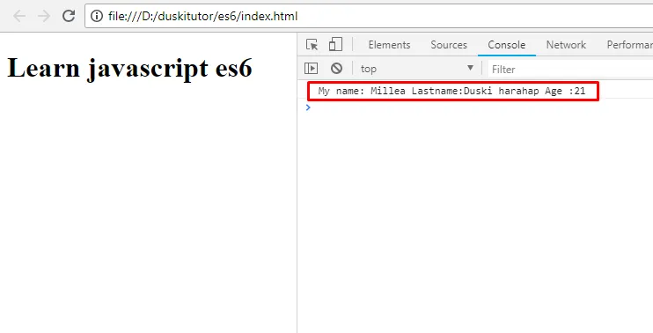Click the site info icon in address bar
The image size is (653, 333).
coord(97,16)
